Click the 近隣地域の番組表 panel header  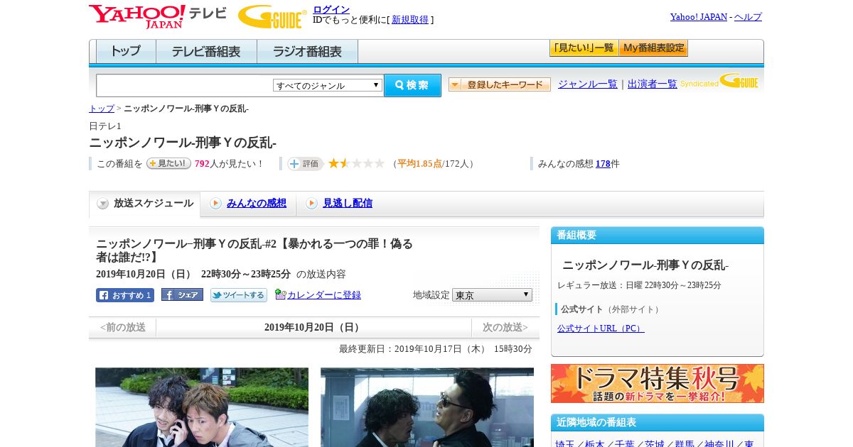tap(658, 423)
